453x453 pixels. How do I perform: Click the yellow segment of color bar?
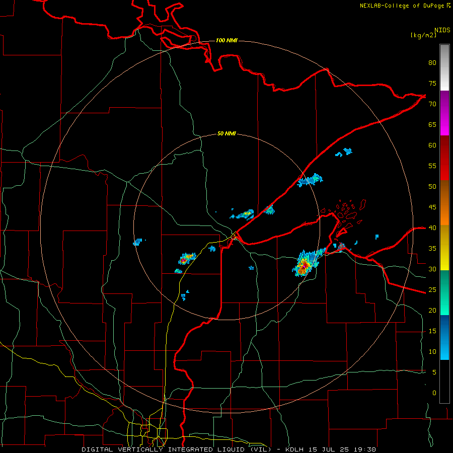444,248
